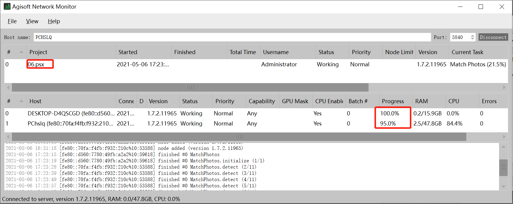The height and width of the screenshot is (204, 513).
Task: Select the 06.psx project row
Action: click(256, 64)
